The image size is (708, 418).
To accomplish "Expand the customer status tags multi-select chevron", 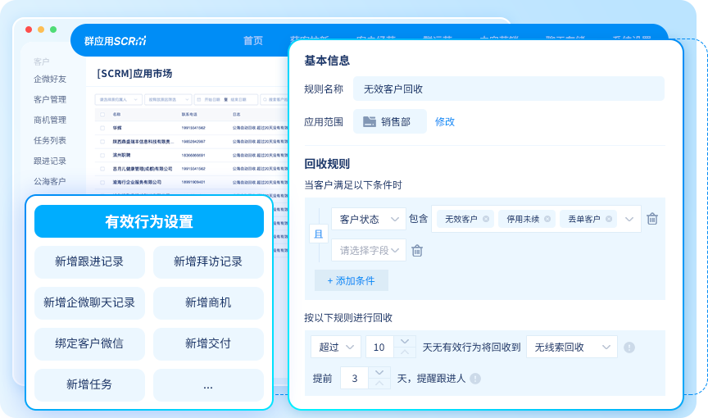I will [629, 219].
